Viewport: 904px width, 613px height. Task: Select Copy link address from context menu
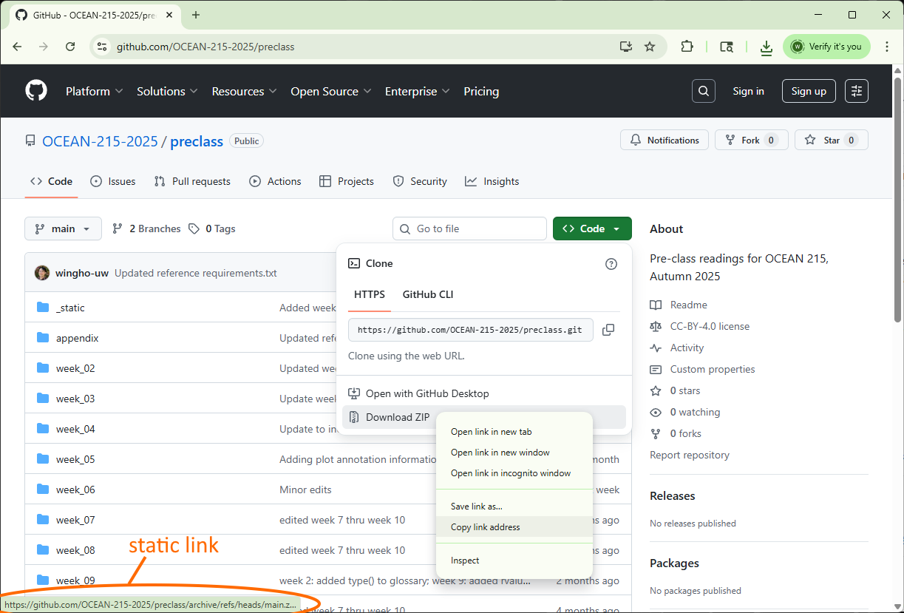click(485, 526)
